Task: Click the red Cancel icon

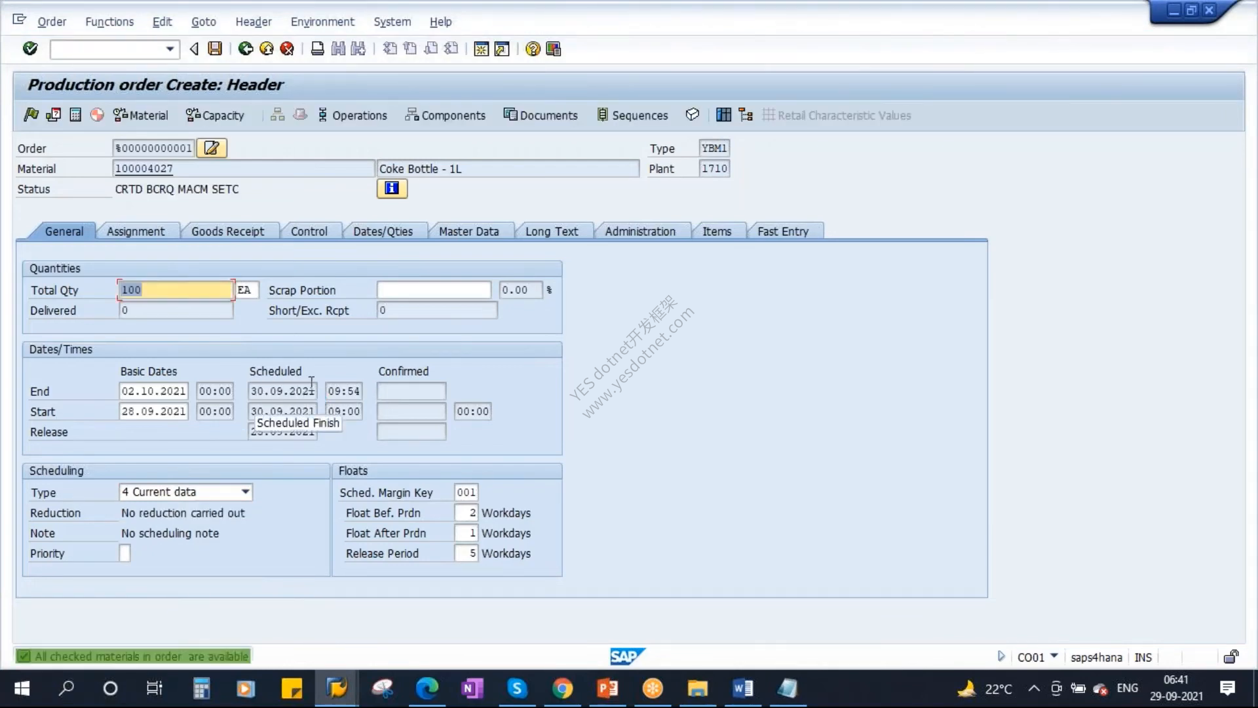Action: [x=287, y=49]
